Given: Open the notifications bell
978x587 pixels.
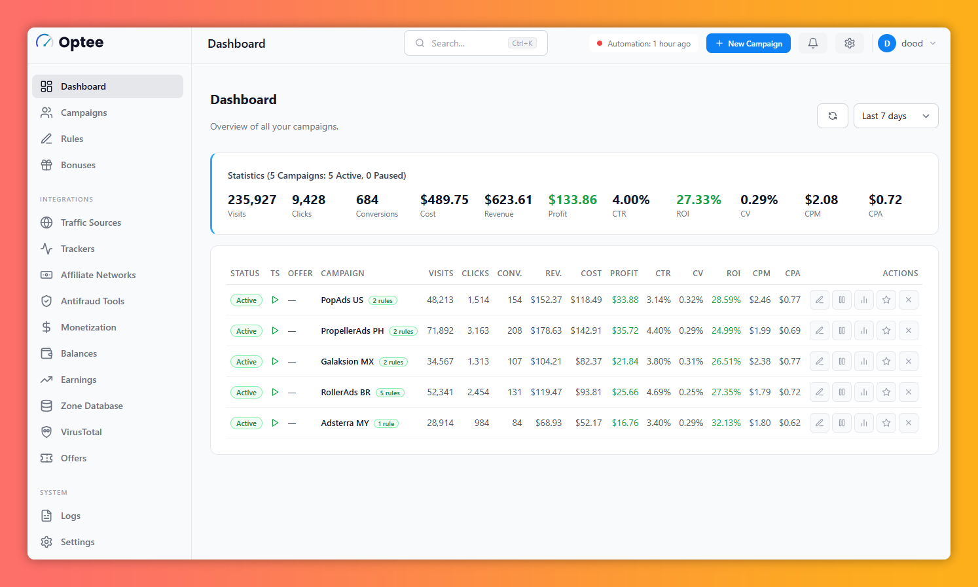Looking at the screenshot, I should tap(813, 43).
